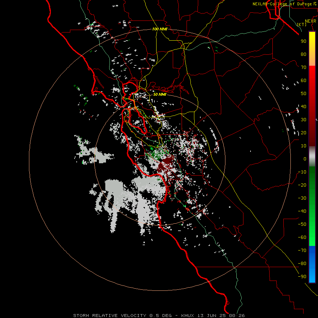
Task: Click the 60 value on the velocity scale
Action: click(x=304, y=80)
